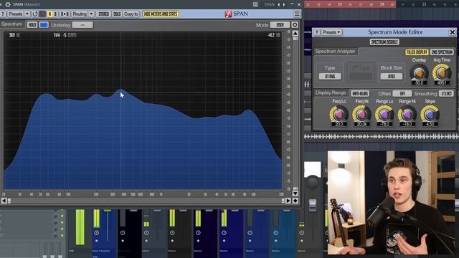This screenshot has width=459, height=258.
Task: Click the large round knob beside mixer
Action: click(x=313, y=183)
